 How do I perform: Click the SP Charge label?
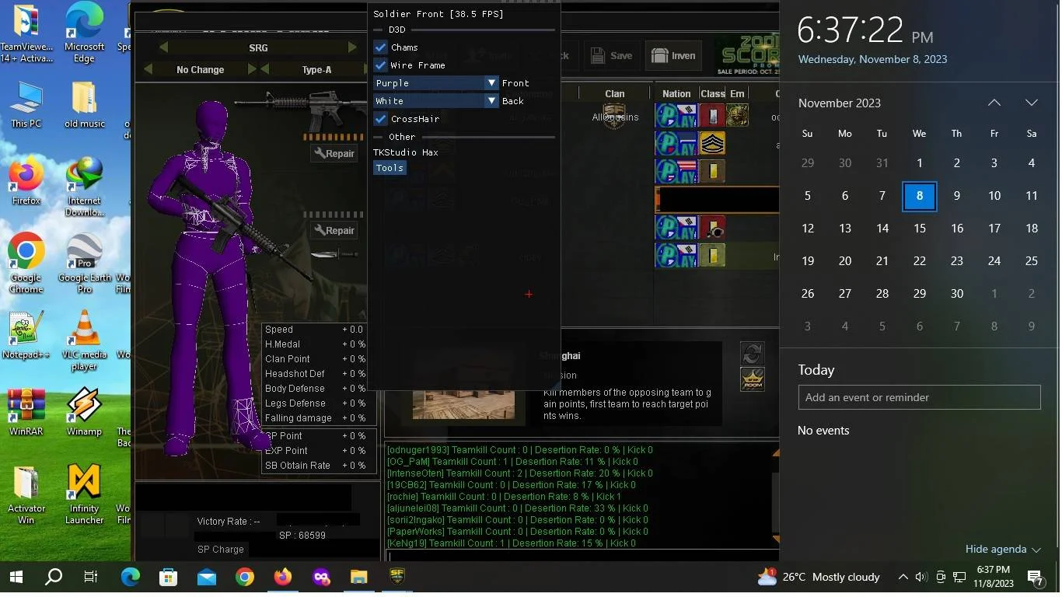(221, 550)
